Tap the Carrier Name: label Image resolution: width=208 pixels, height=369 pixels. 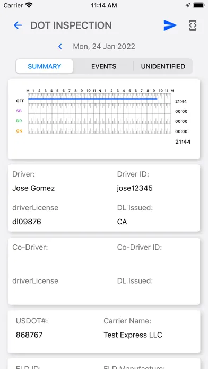tap(127, 321)
